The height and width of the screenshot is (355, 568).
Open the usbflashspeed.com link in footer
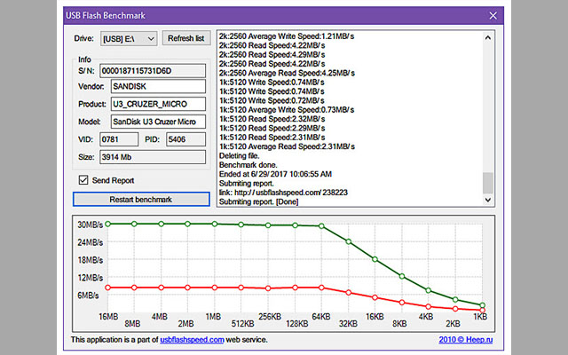pos(192,339)
